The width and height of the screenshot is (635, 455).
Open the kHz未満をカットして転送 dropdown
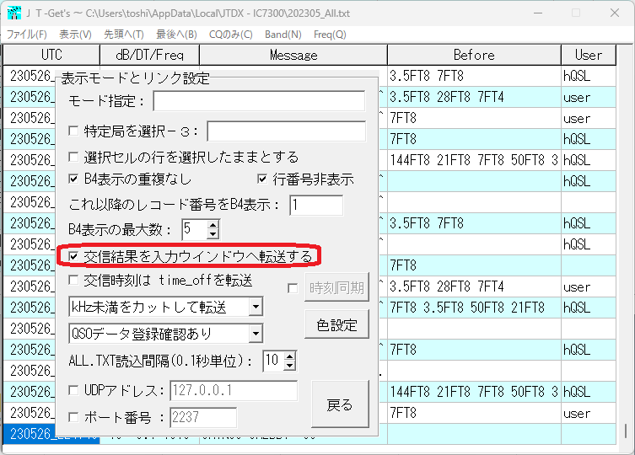click(x=256, y=307)
